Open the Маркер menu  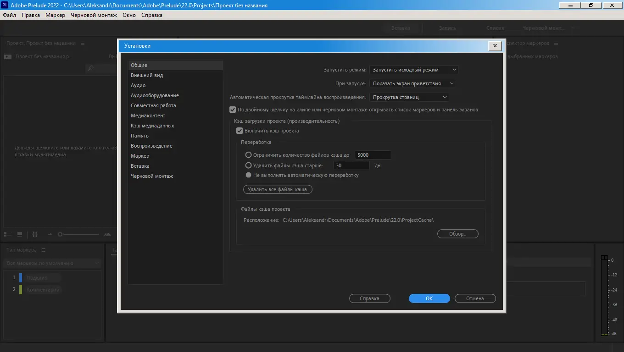55,15
